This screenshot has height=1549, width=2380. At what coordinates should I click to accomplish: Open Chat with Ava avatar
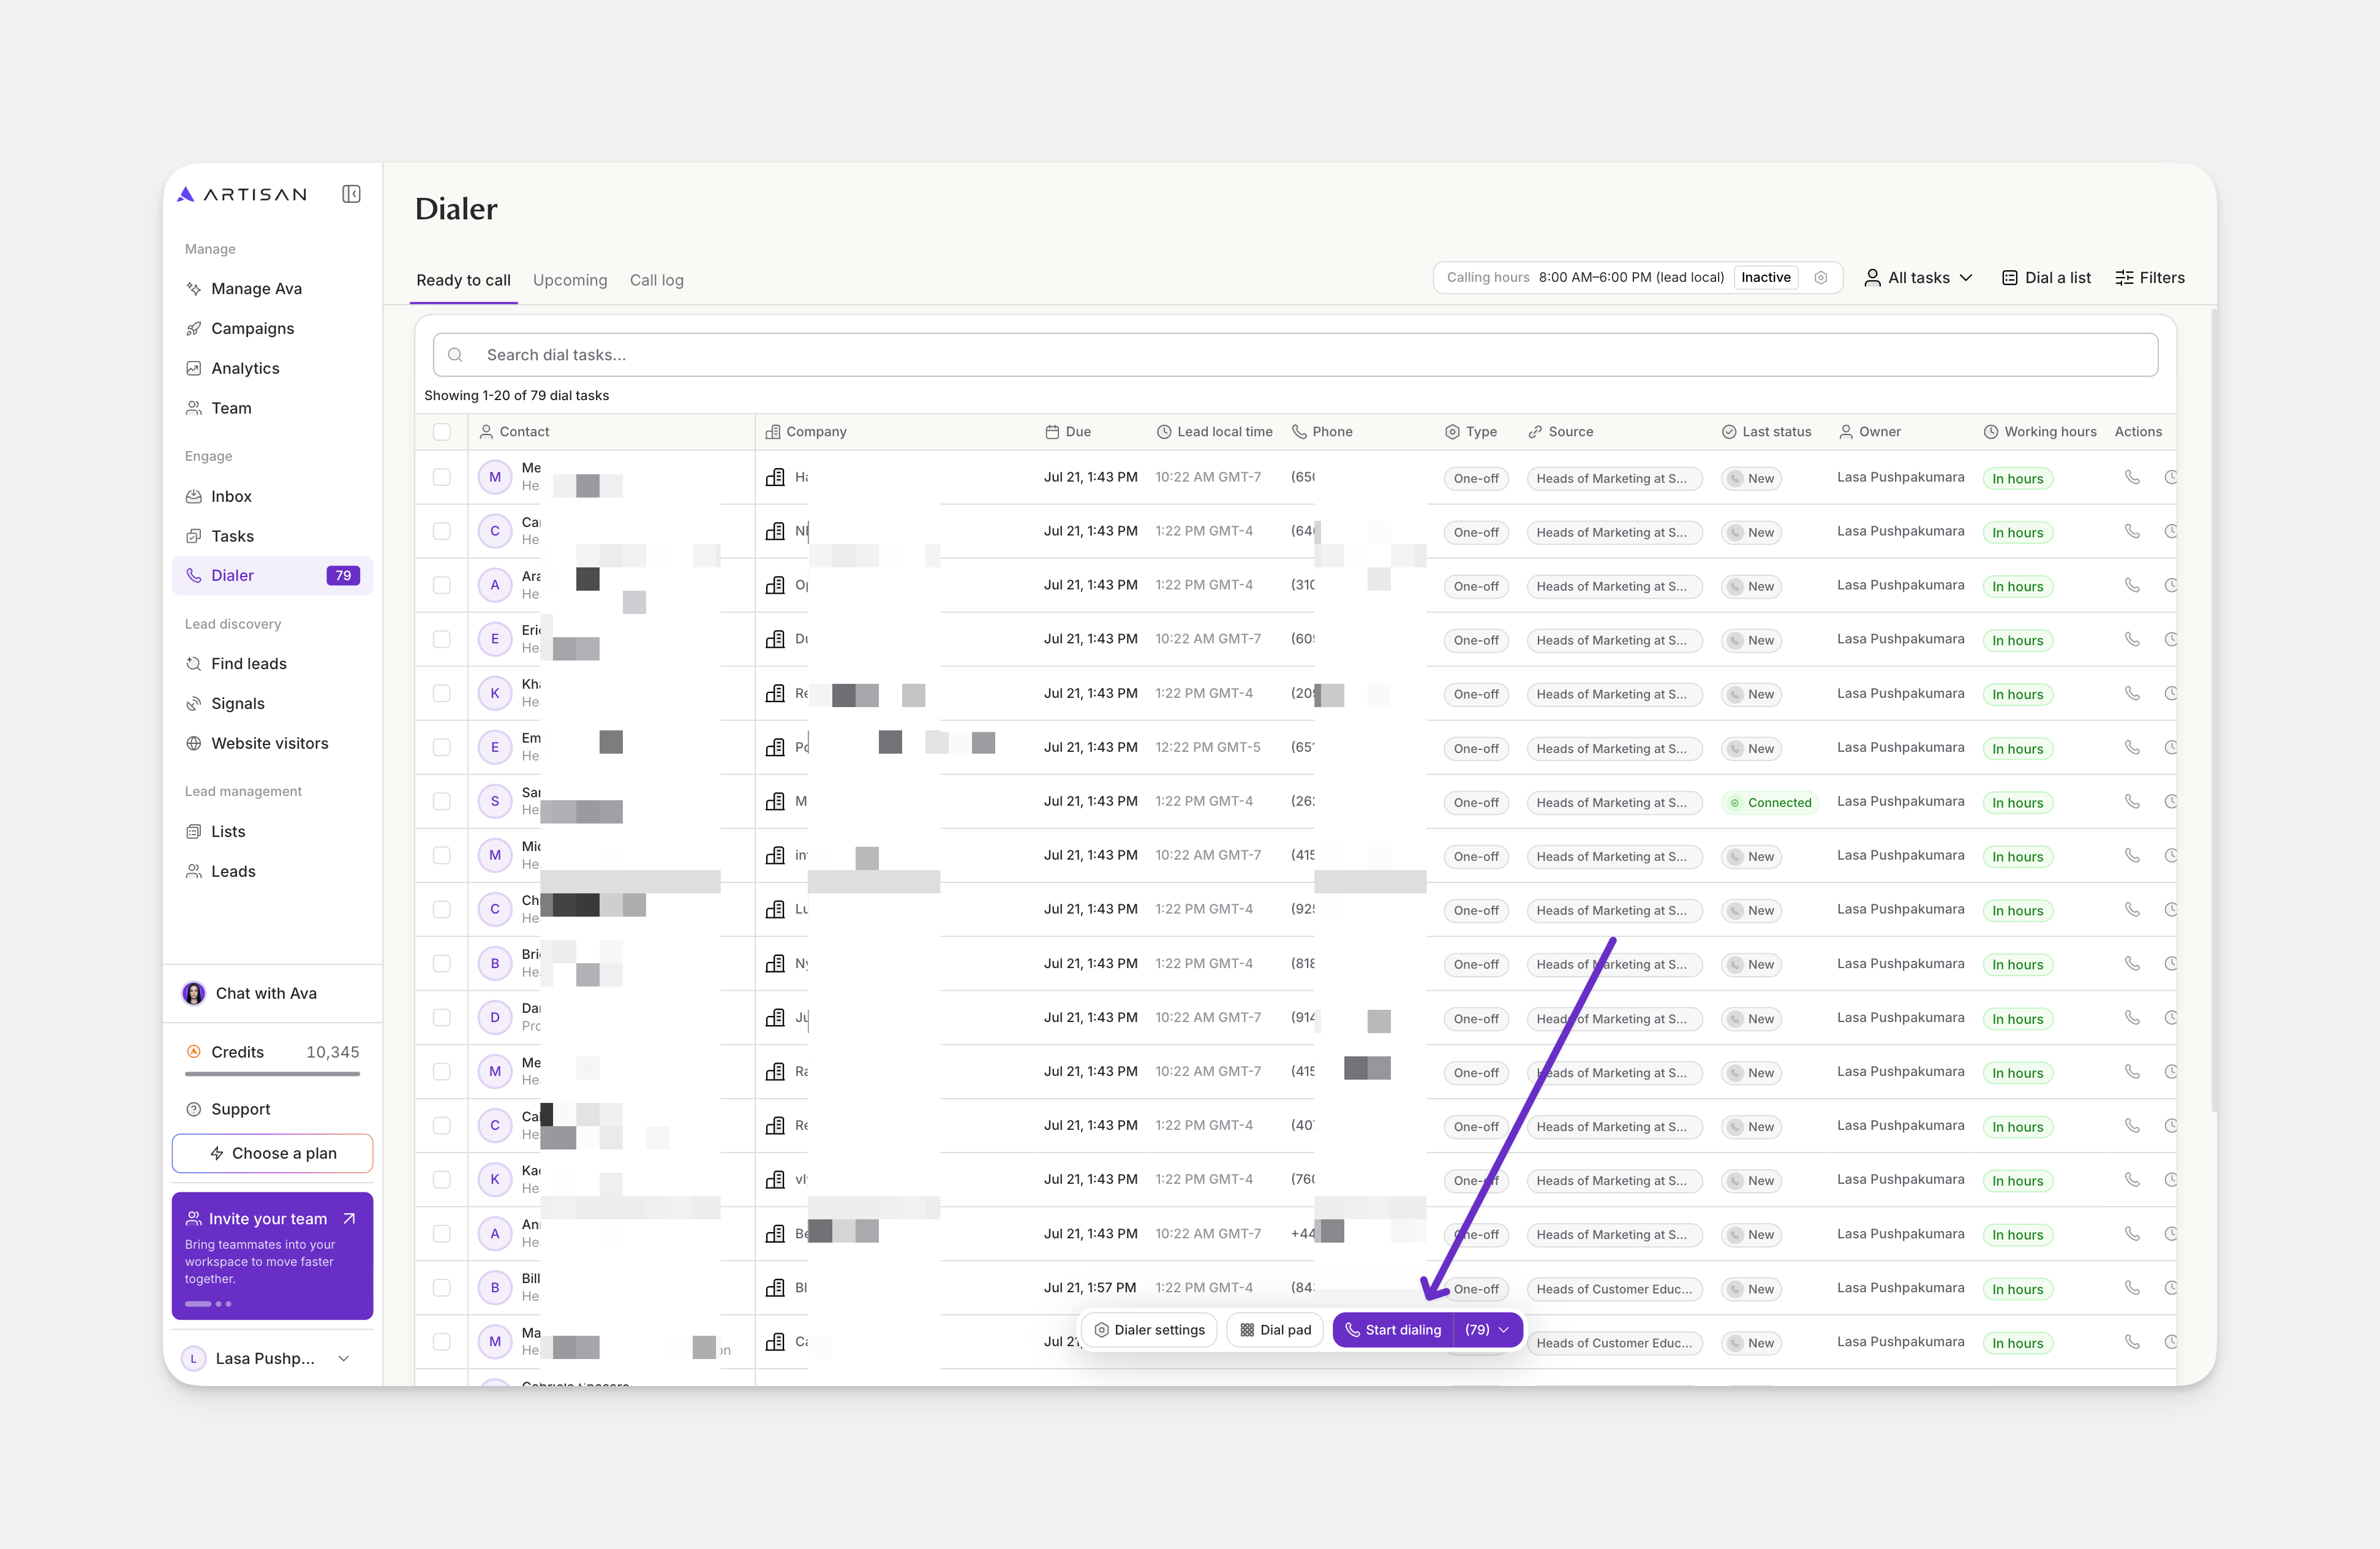pyautogui.click(x=193, y=994)
